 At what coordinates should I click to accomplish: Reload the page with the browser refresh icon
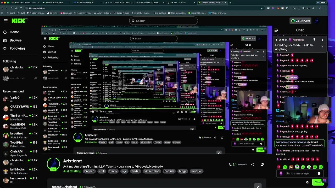11,8
